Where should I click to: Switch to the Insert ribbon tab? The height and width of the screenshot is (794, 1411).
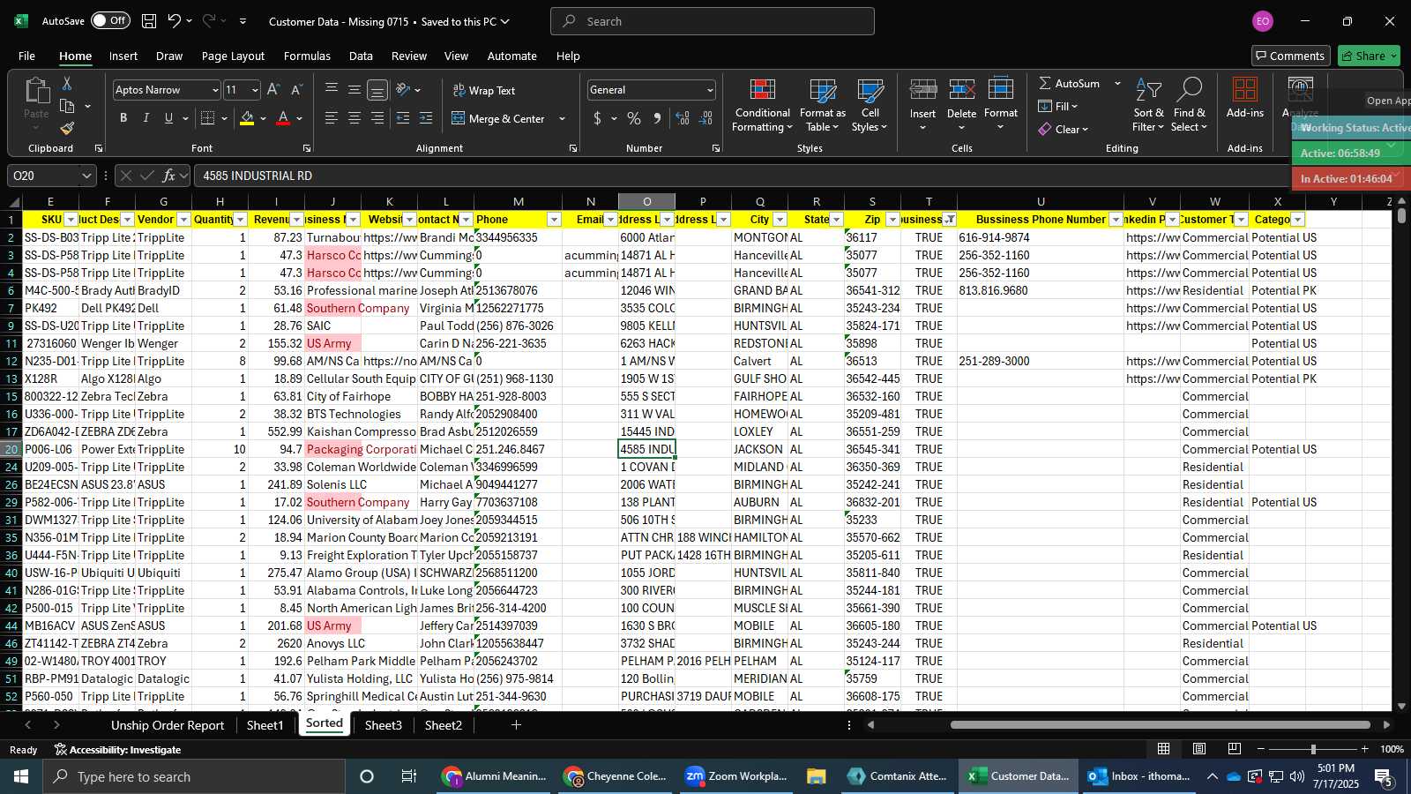tap(123, 56)
